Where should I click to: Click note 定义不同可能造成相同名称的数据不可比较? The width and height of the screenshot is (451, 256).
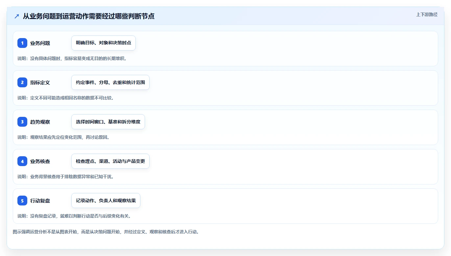tap(66, 98)
